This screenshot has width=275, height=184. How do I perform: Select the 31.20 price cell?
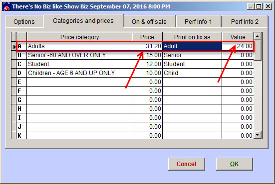(x=147, y=46)
